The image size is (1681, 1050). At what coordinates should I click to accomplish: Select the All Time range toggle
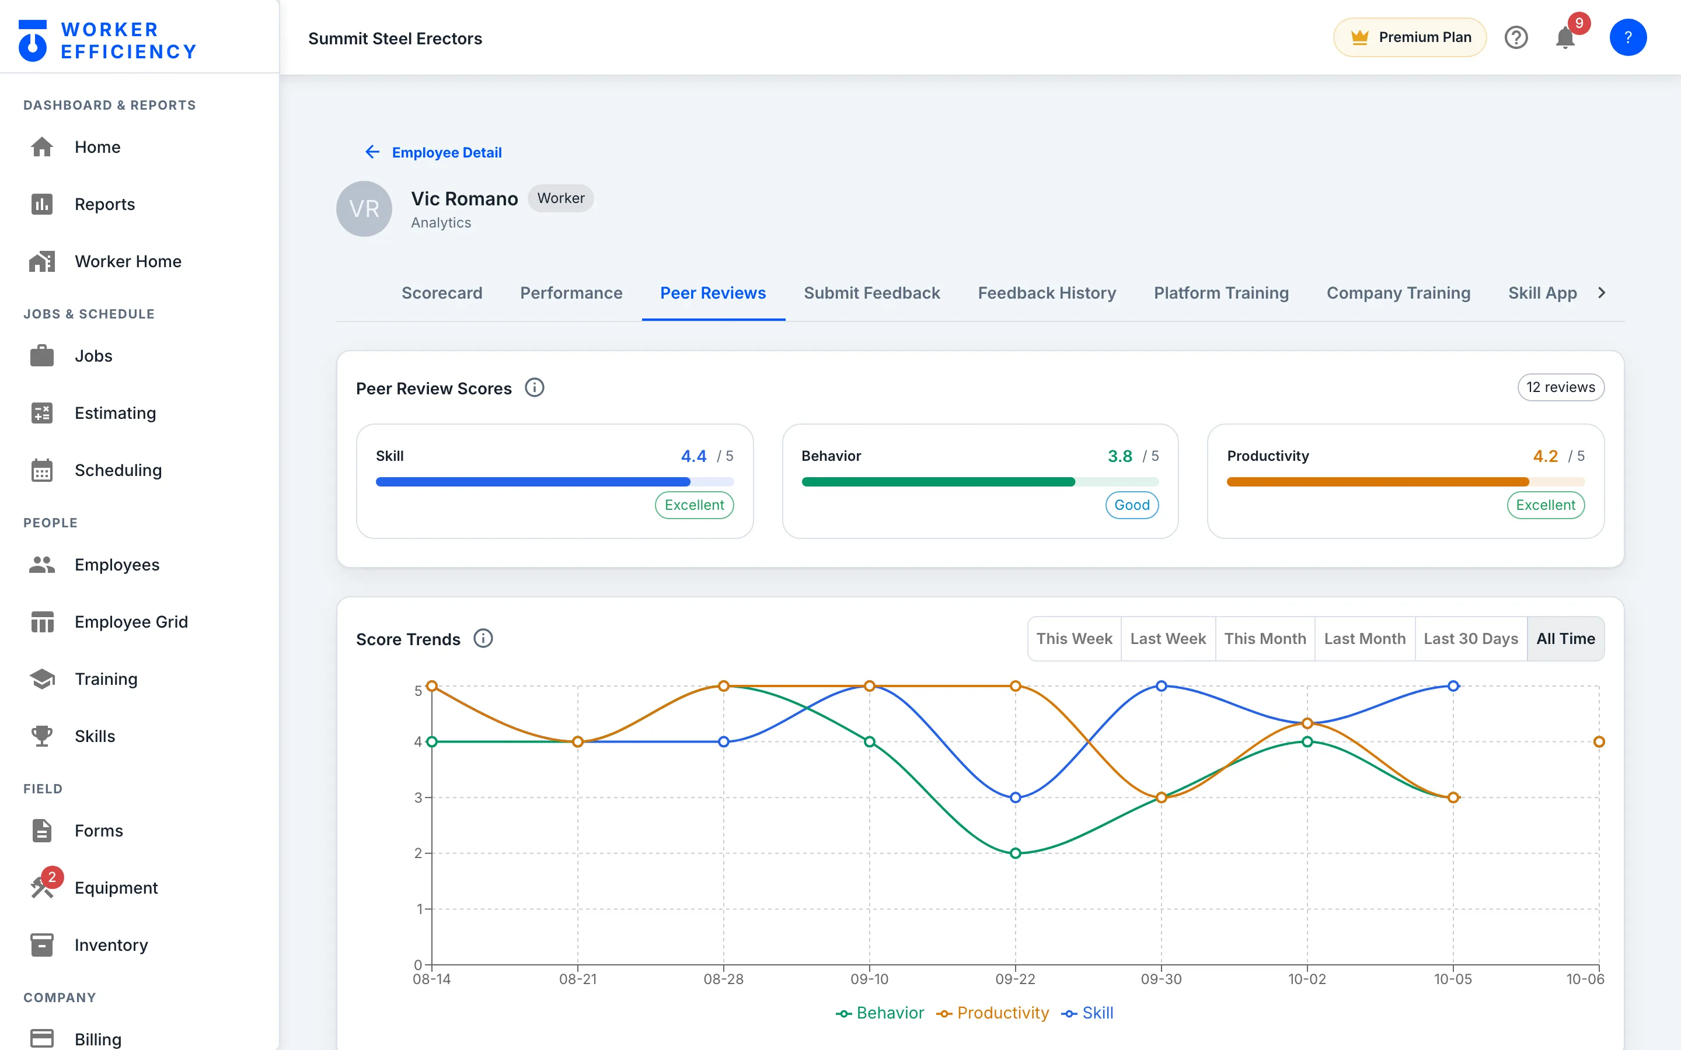pos(1565,639)
